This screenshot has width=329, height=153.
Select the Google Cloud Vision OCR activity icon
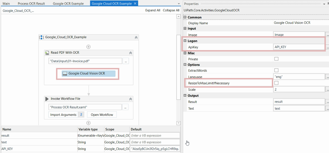click(x=65, y=74)
